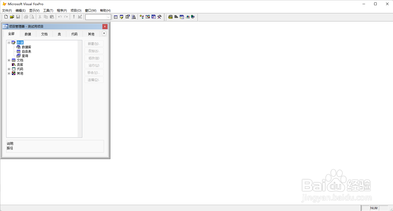This screenshot has height=211, width=393.
Task: Click the 连编(D) button
Action: pyautogui.click(x=94, y=80)
